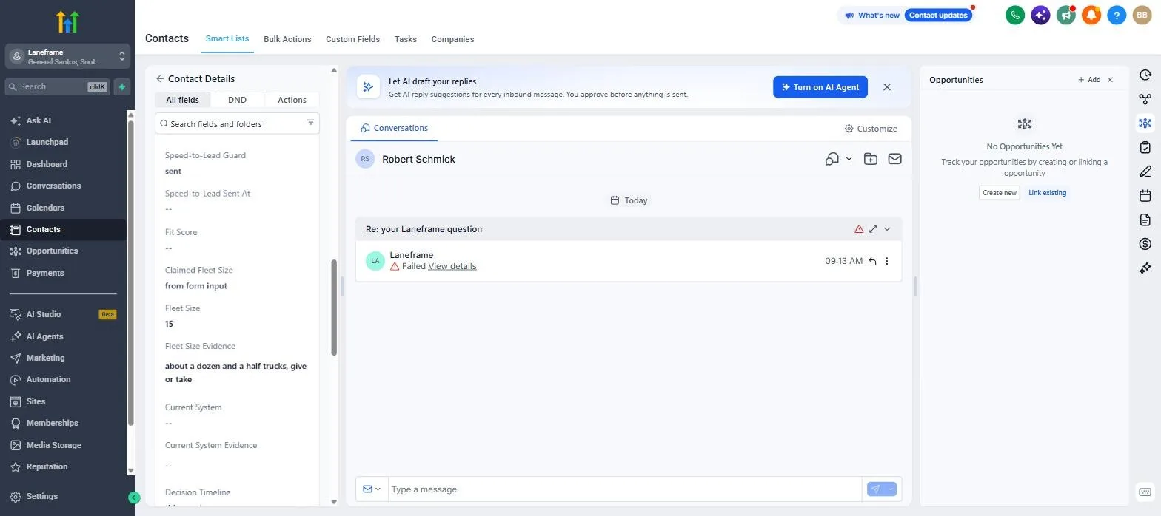Expand the email thread with diagonal arrows icon
Viewport: 1161px width, 516px height.
[x=873, y=229]
